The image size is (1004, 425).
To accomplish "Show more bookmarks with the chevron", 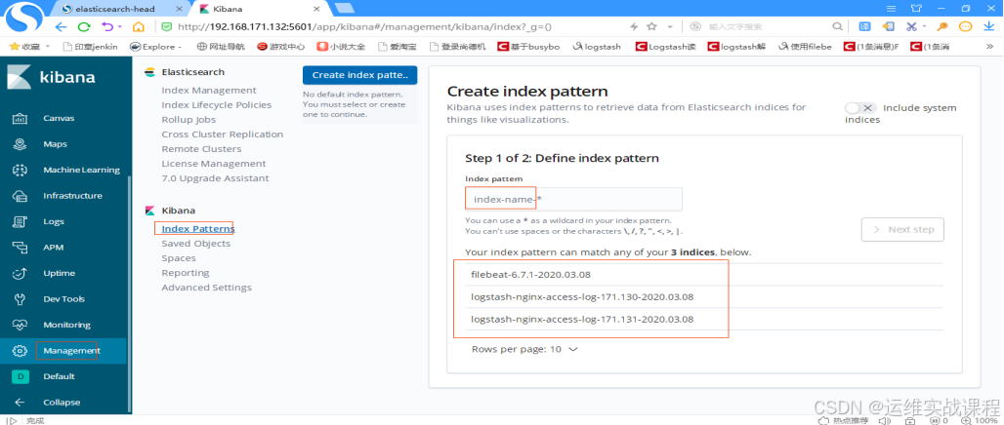I will 991,47.
